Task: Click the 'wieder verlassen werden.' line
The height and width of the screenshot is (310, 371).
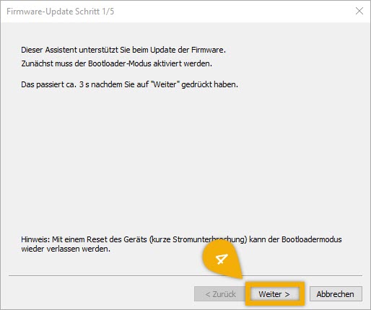Action: [x=66, y=249]
